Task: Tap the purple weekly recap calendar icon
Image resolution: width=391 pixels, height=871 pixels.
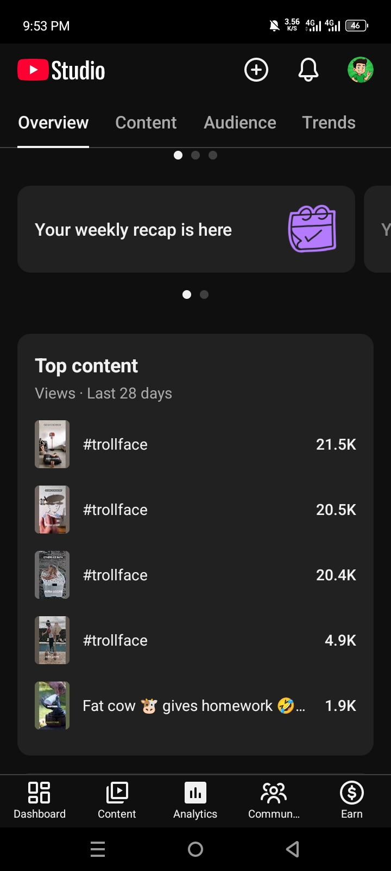Action: (x=312, y=229)
